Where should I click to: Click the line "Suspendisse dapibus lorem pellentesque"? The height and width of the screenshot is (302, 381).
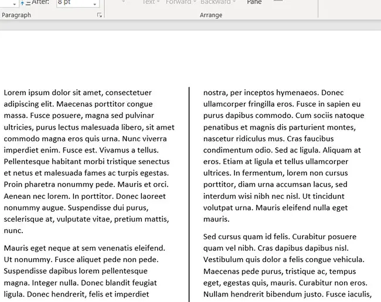pos(76,271)
